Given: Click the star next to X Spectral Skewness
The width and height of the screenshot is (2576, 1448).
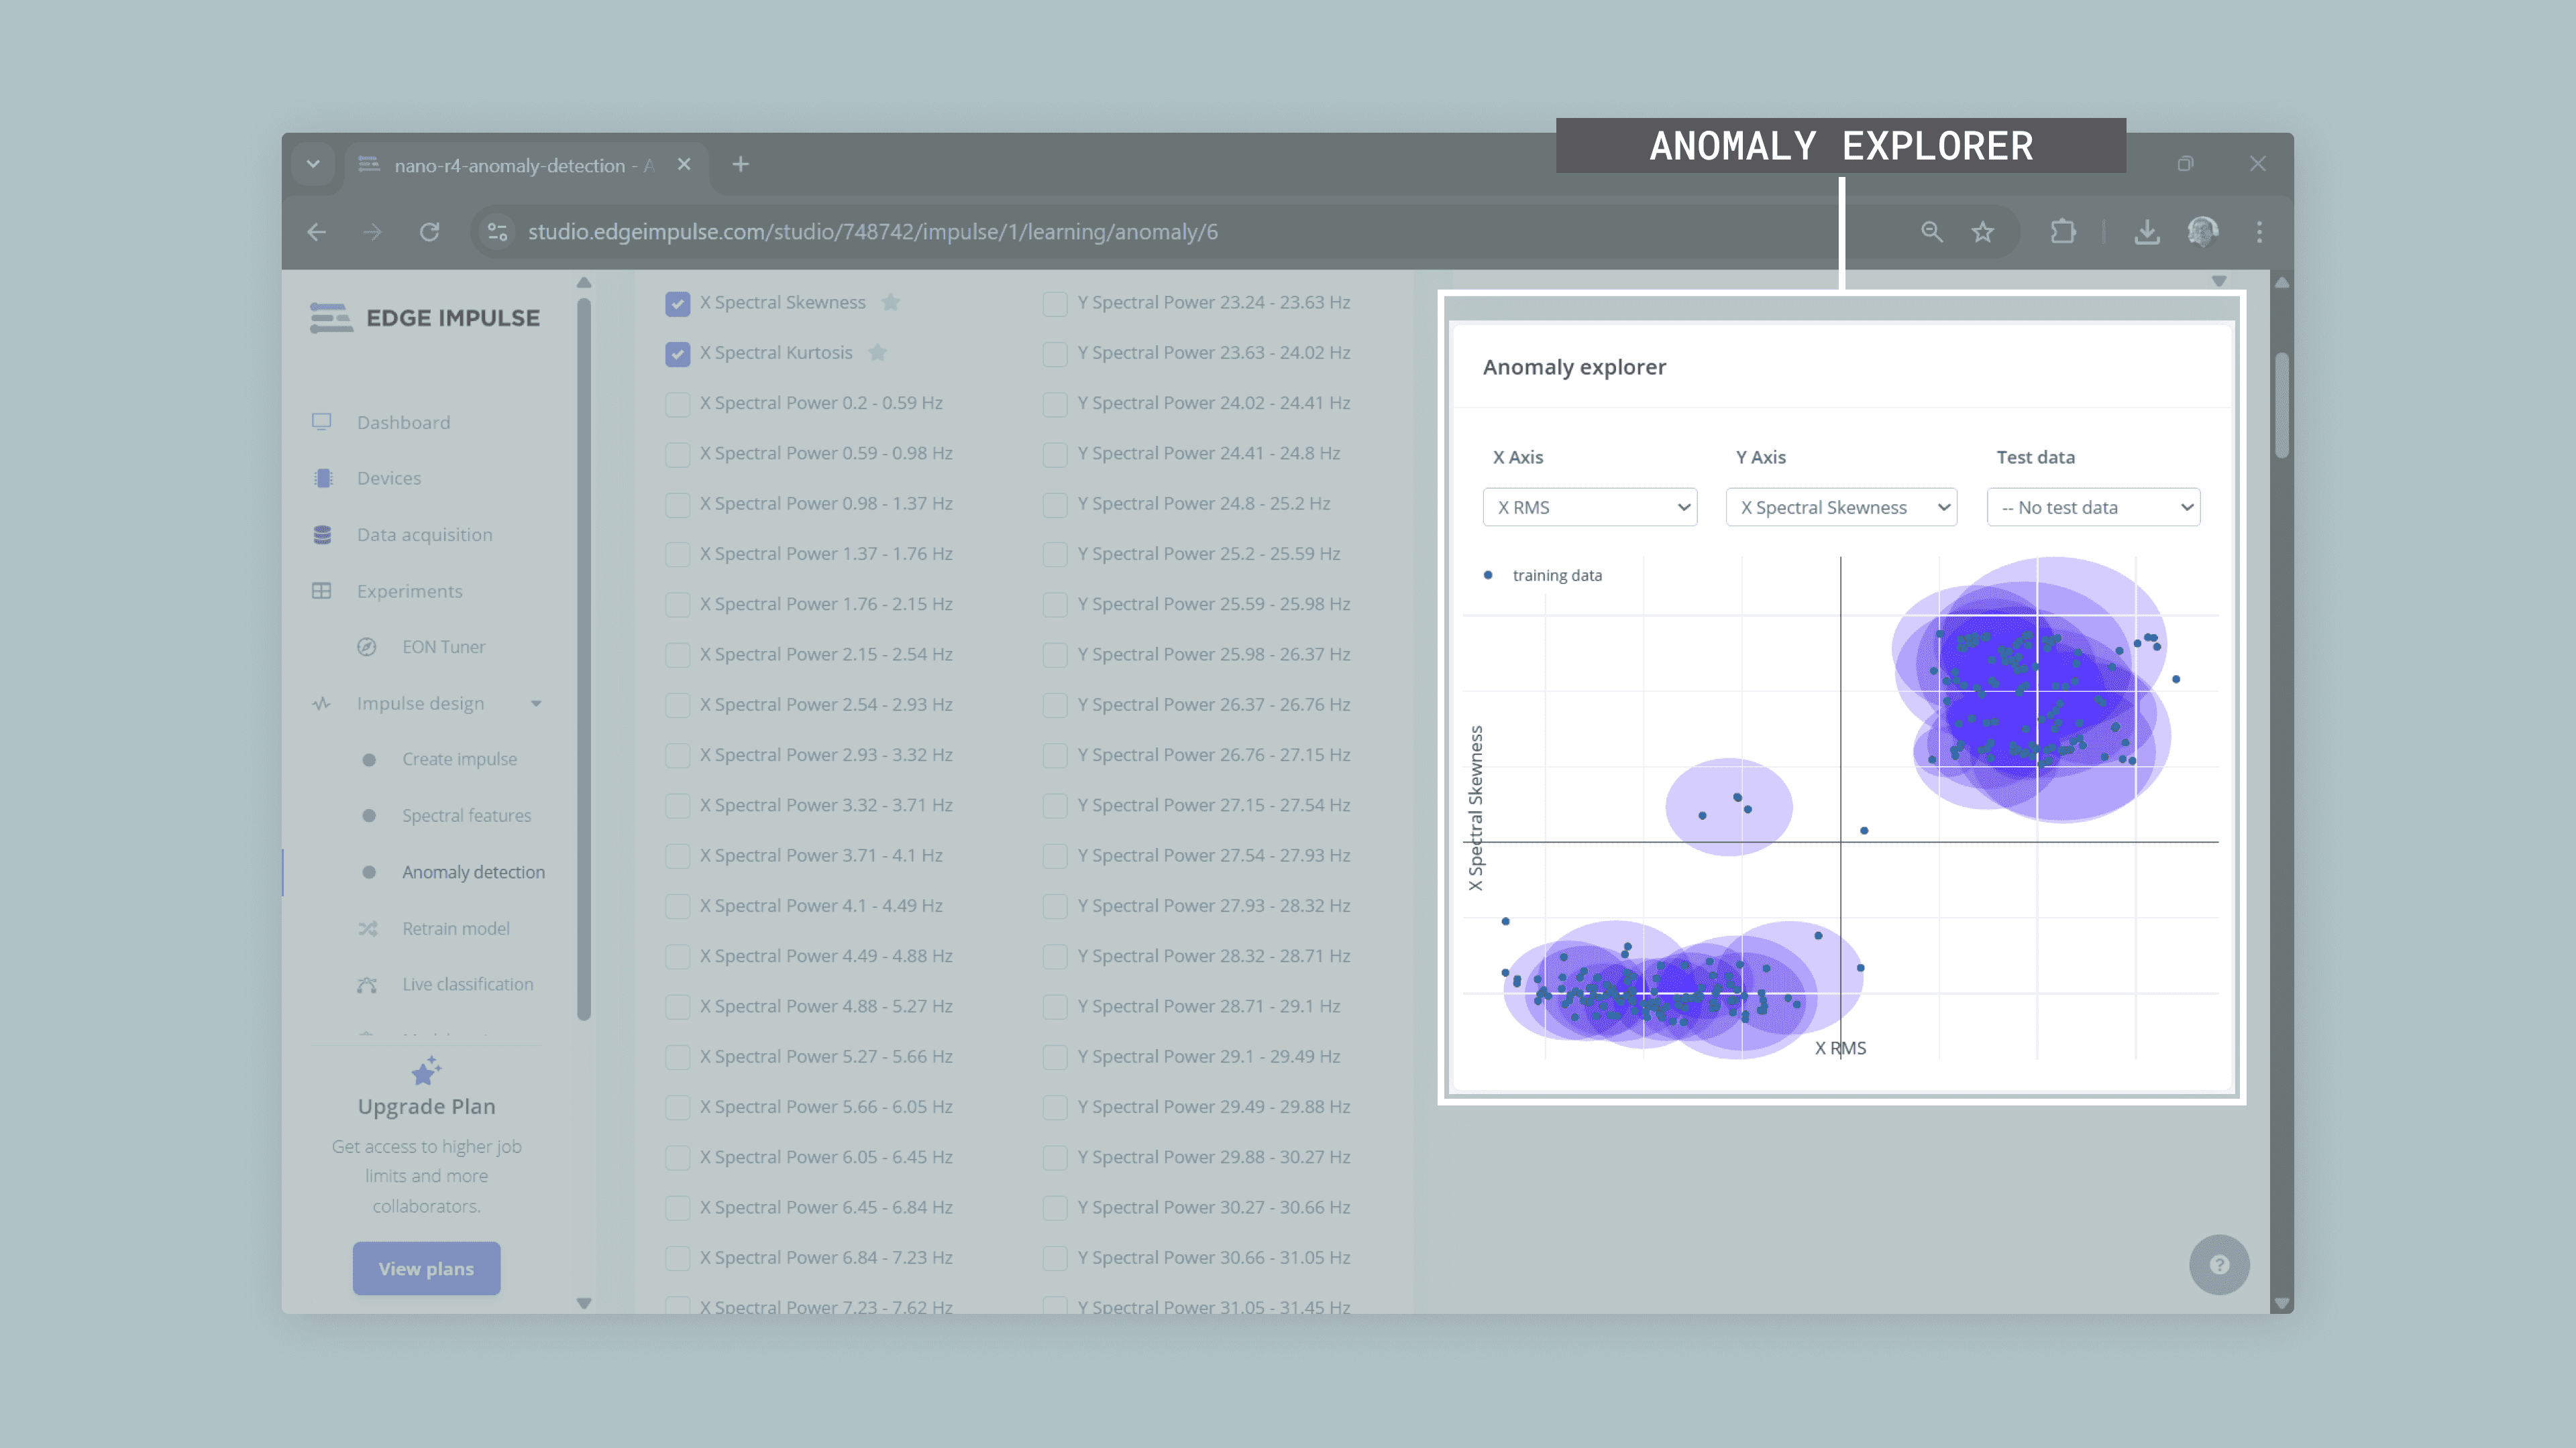Looking at the screenshot, I should coord(890,302).
